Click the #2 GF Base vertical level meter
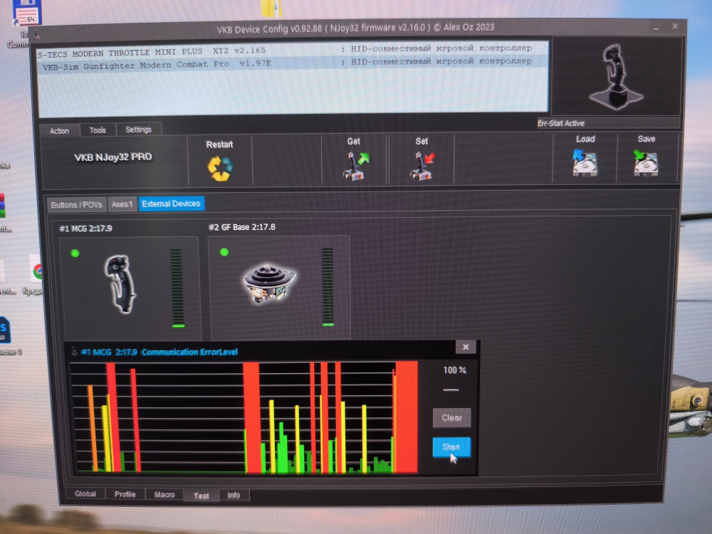Viewport: 712px width, 534px height. 328,286
